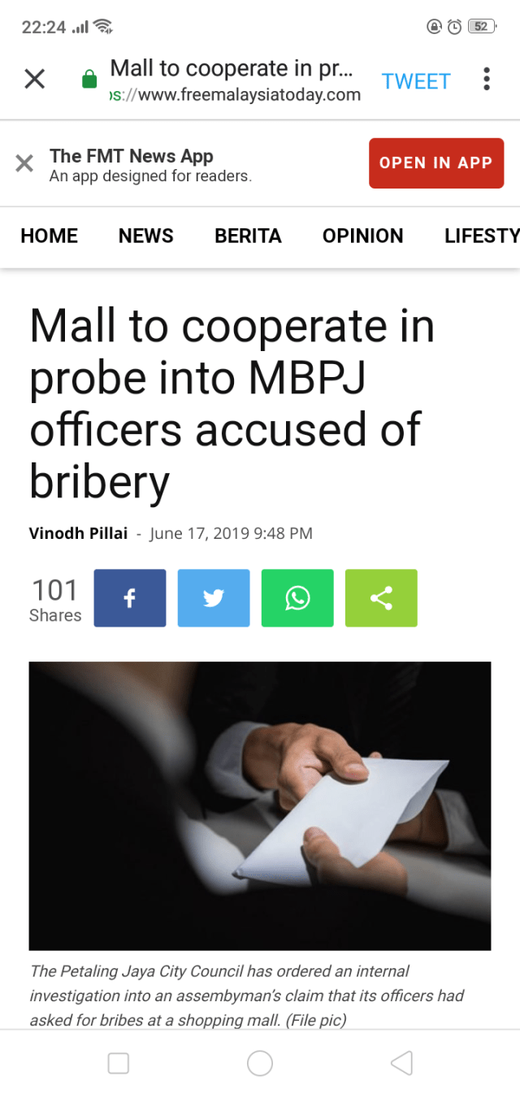The width and height of the screenshot is (520, 1098).
Task: Tap the green padlock security icon
Action: 90,80
